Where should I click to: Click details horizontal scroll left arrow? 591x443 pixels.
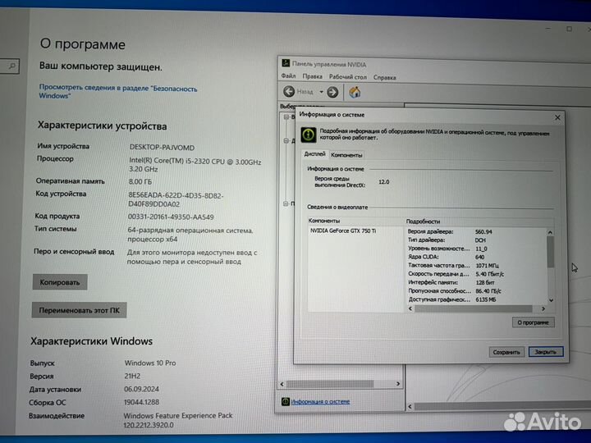(410, 308)
